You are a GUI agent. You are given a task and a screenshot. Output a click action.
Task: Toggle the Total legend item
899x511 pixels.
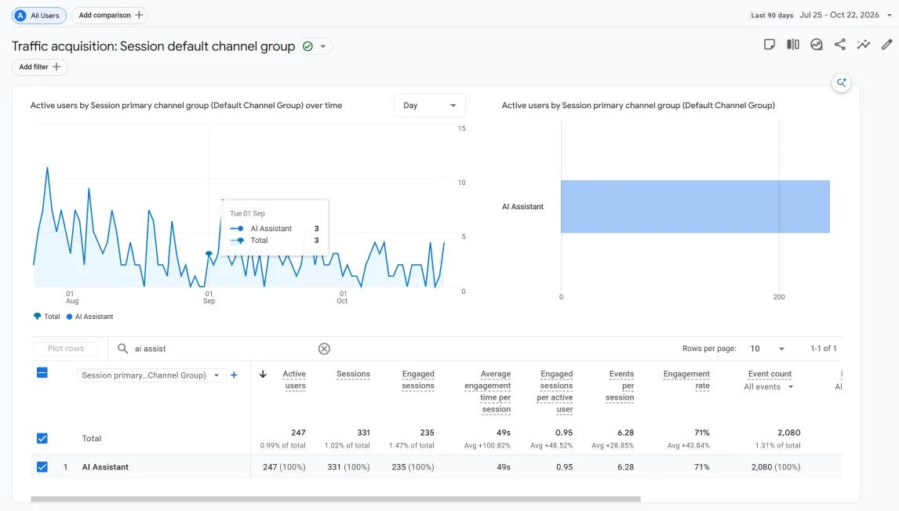point(46,316)
